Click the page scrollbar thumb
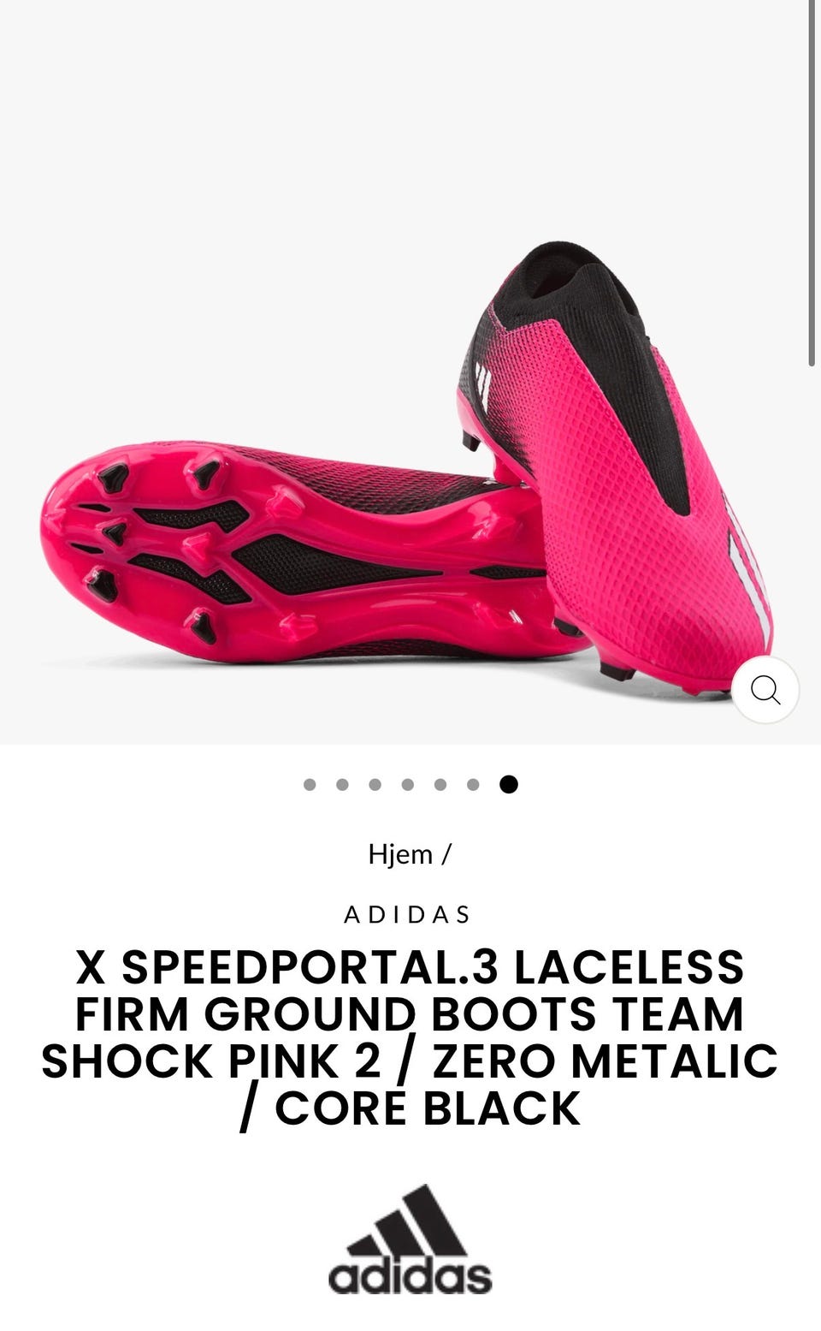 pos(811,183)
